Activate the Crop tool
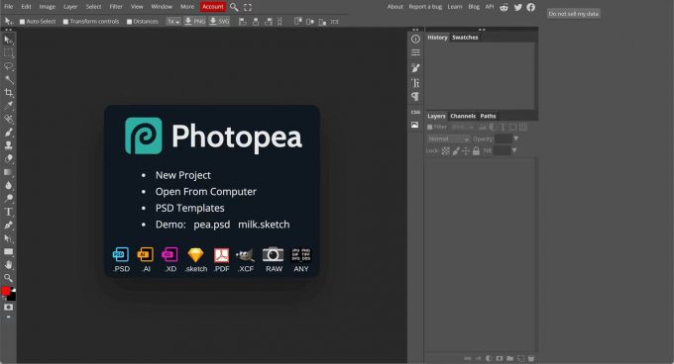Viewport: 674px width, 364px height. coord(8,93)
